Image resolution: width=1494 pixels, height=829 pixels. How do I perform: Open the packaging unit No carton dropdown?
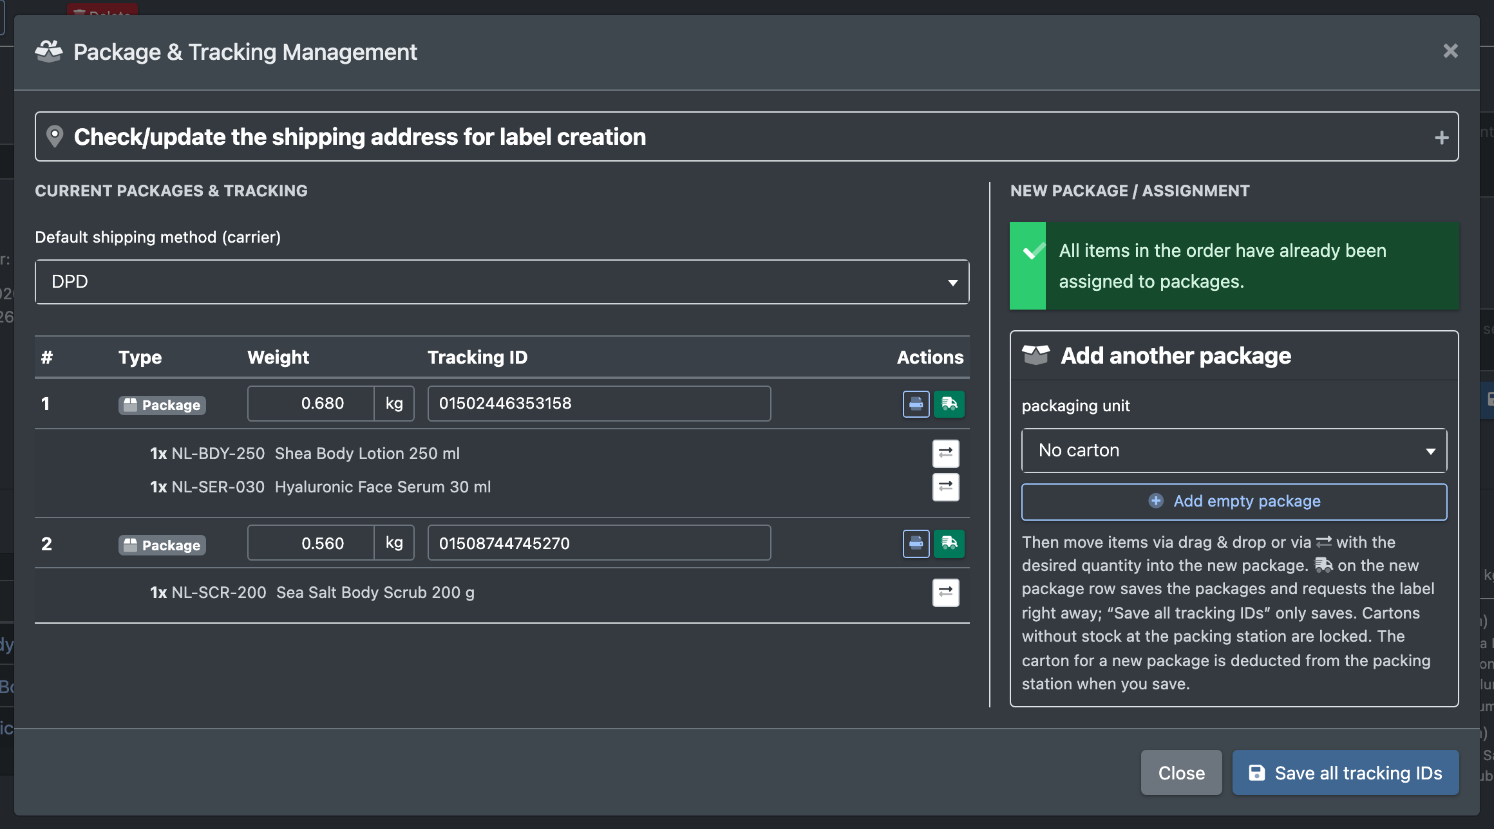[1234, 451]
